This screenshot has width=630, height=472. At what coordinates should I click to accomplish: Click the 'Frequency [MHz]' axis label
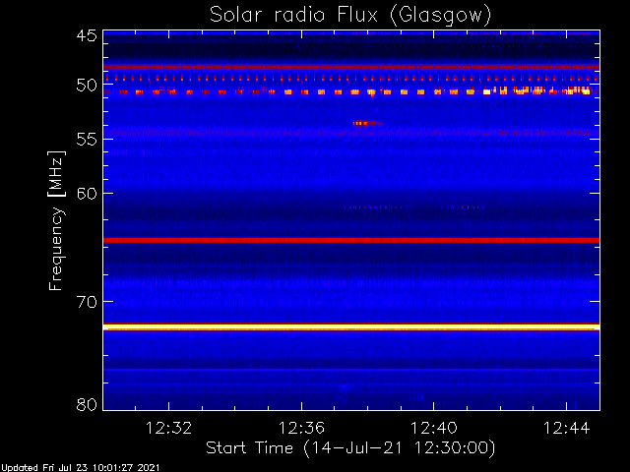click(57, 220)
